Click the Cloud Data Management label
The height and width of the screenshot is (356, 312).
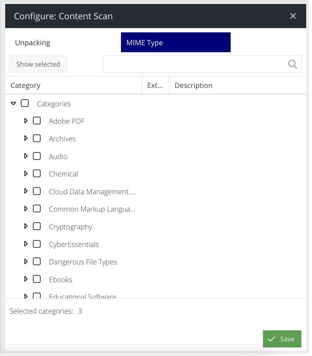pos(92,192)
